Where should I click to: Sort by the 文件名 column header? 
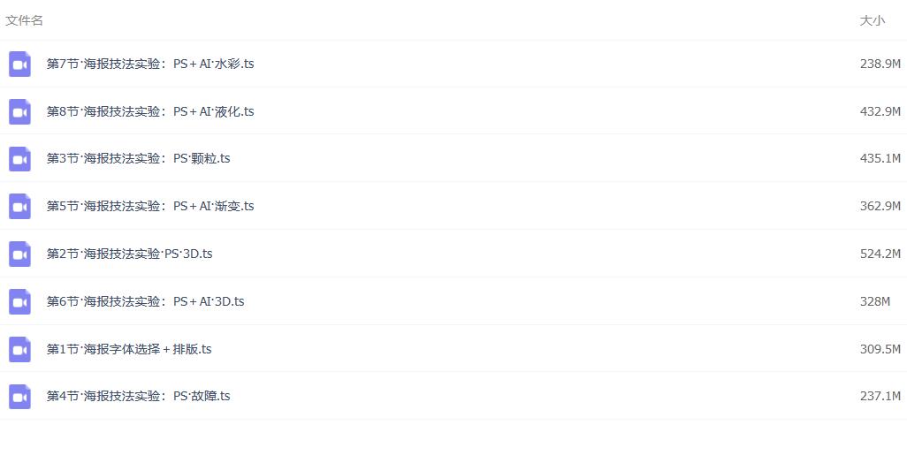click(24, 21)
